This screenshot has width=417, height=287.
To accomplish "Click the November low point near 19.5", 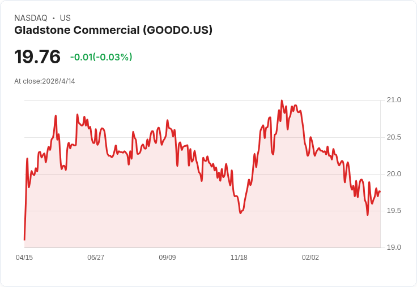I will click(x=241, y=213).
